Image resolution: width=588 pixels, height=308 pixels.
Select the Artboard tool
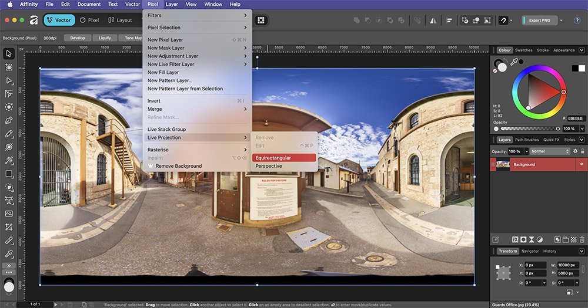click(9, 67)
